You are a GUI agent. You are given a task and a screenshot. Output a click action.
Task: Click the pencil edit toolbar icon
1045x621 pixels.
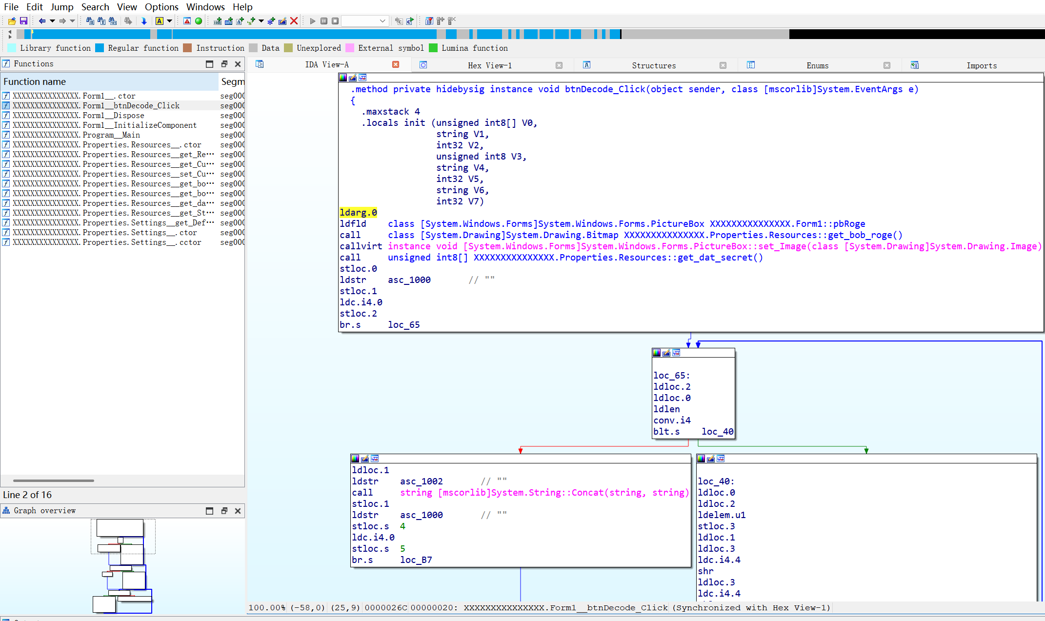[282, 21]
